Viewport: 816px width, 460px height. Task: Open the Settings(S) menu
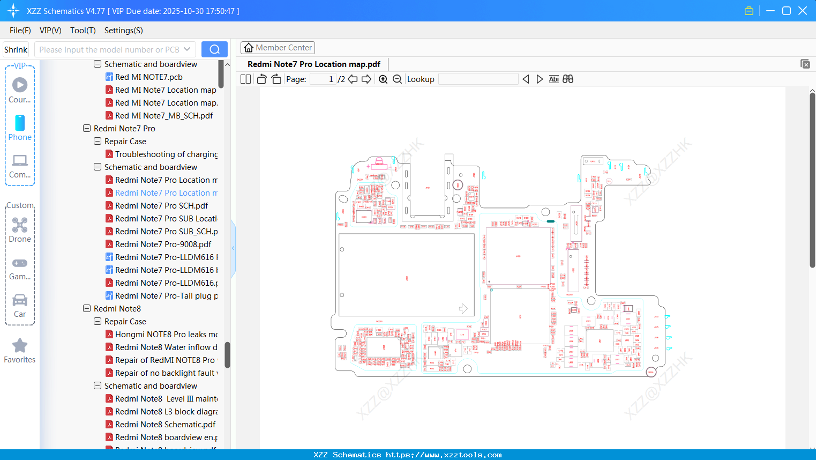(x=123, y=31)
